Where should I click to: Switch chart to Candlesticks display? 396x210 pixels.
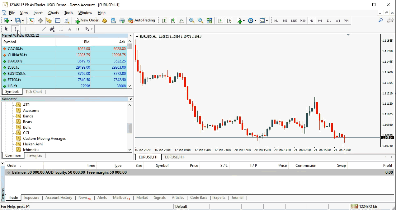click(x=173, y=21)
